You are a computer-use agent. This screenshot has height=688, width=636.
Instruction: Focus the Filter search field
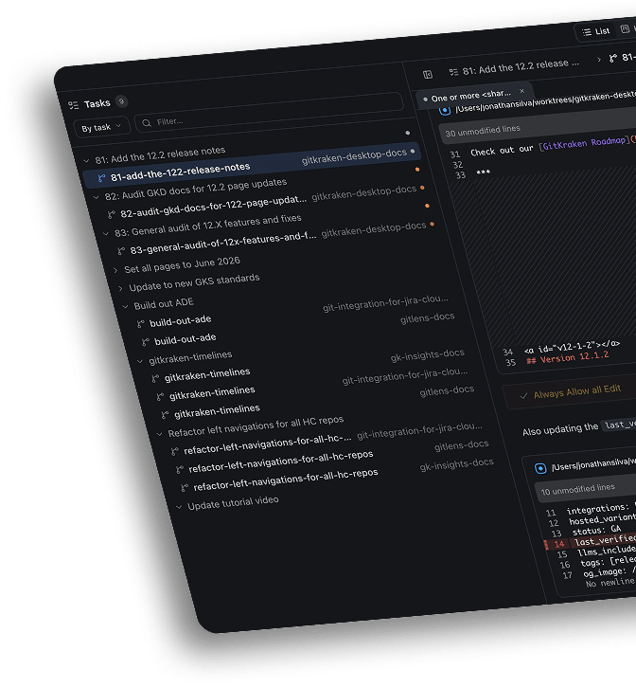(269, 112)
